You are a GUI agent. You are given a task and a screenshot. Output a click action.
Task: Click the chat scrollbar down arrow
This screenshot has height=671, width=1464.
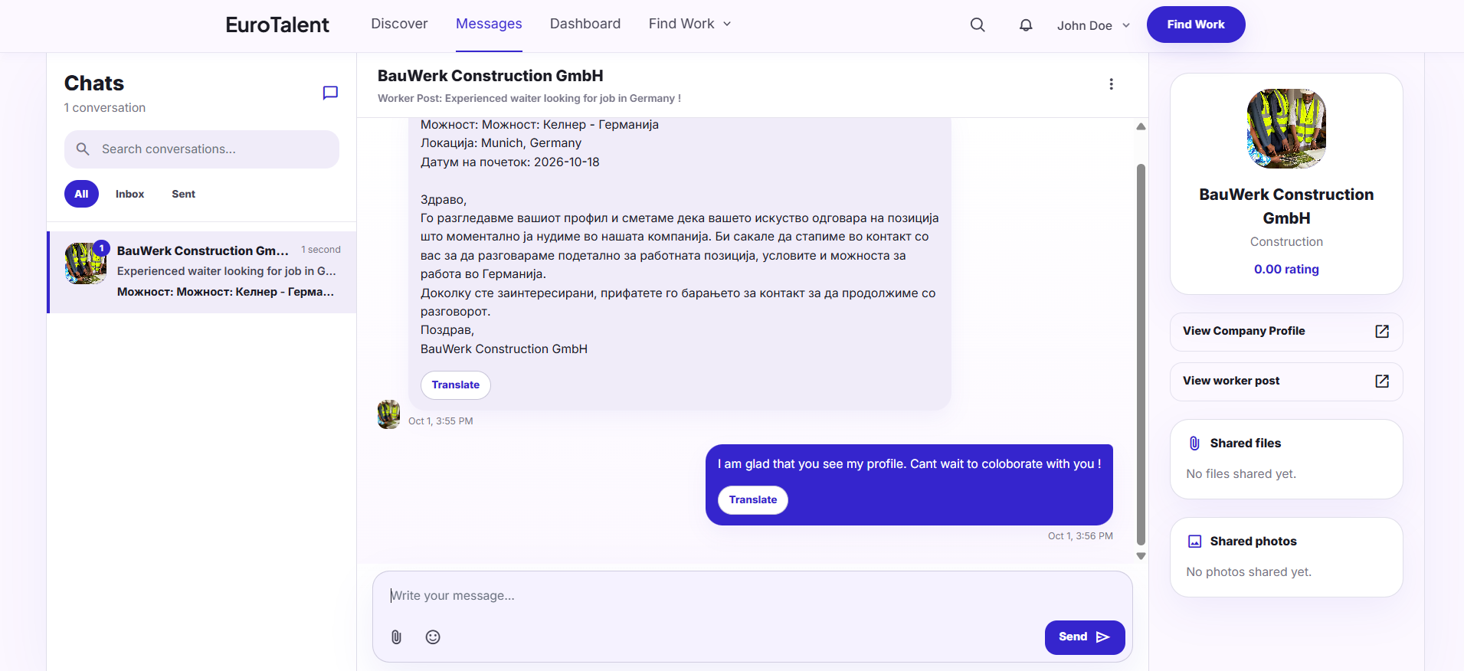1141,556
